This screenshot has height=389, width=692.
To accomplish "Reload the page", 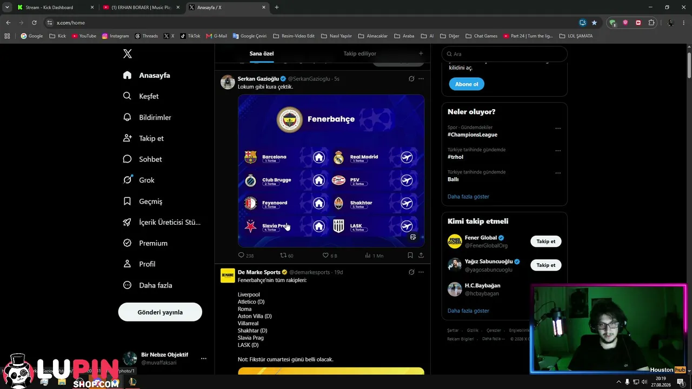I will point(34,23).
